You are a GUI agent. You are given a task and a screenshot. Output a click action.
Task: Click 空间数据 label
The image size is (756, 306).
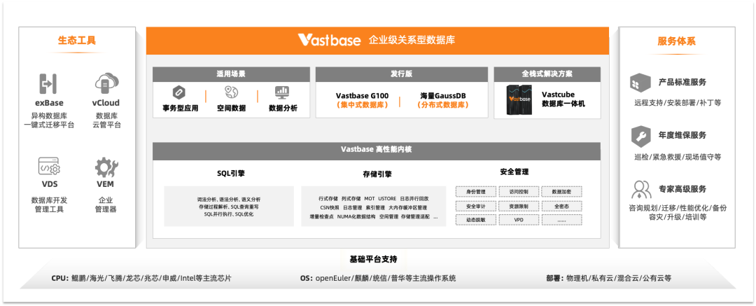click(231, 108)
